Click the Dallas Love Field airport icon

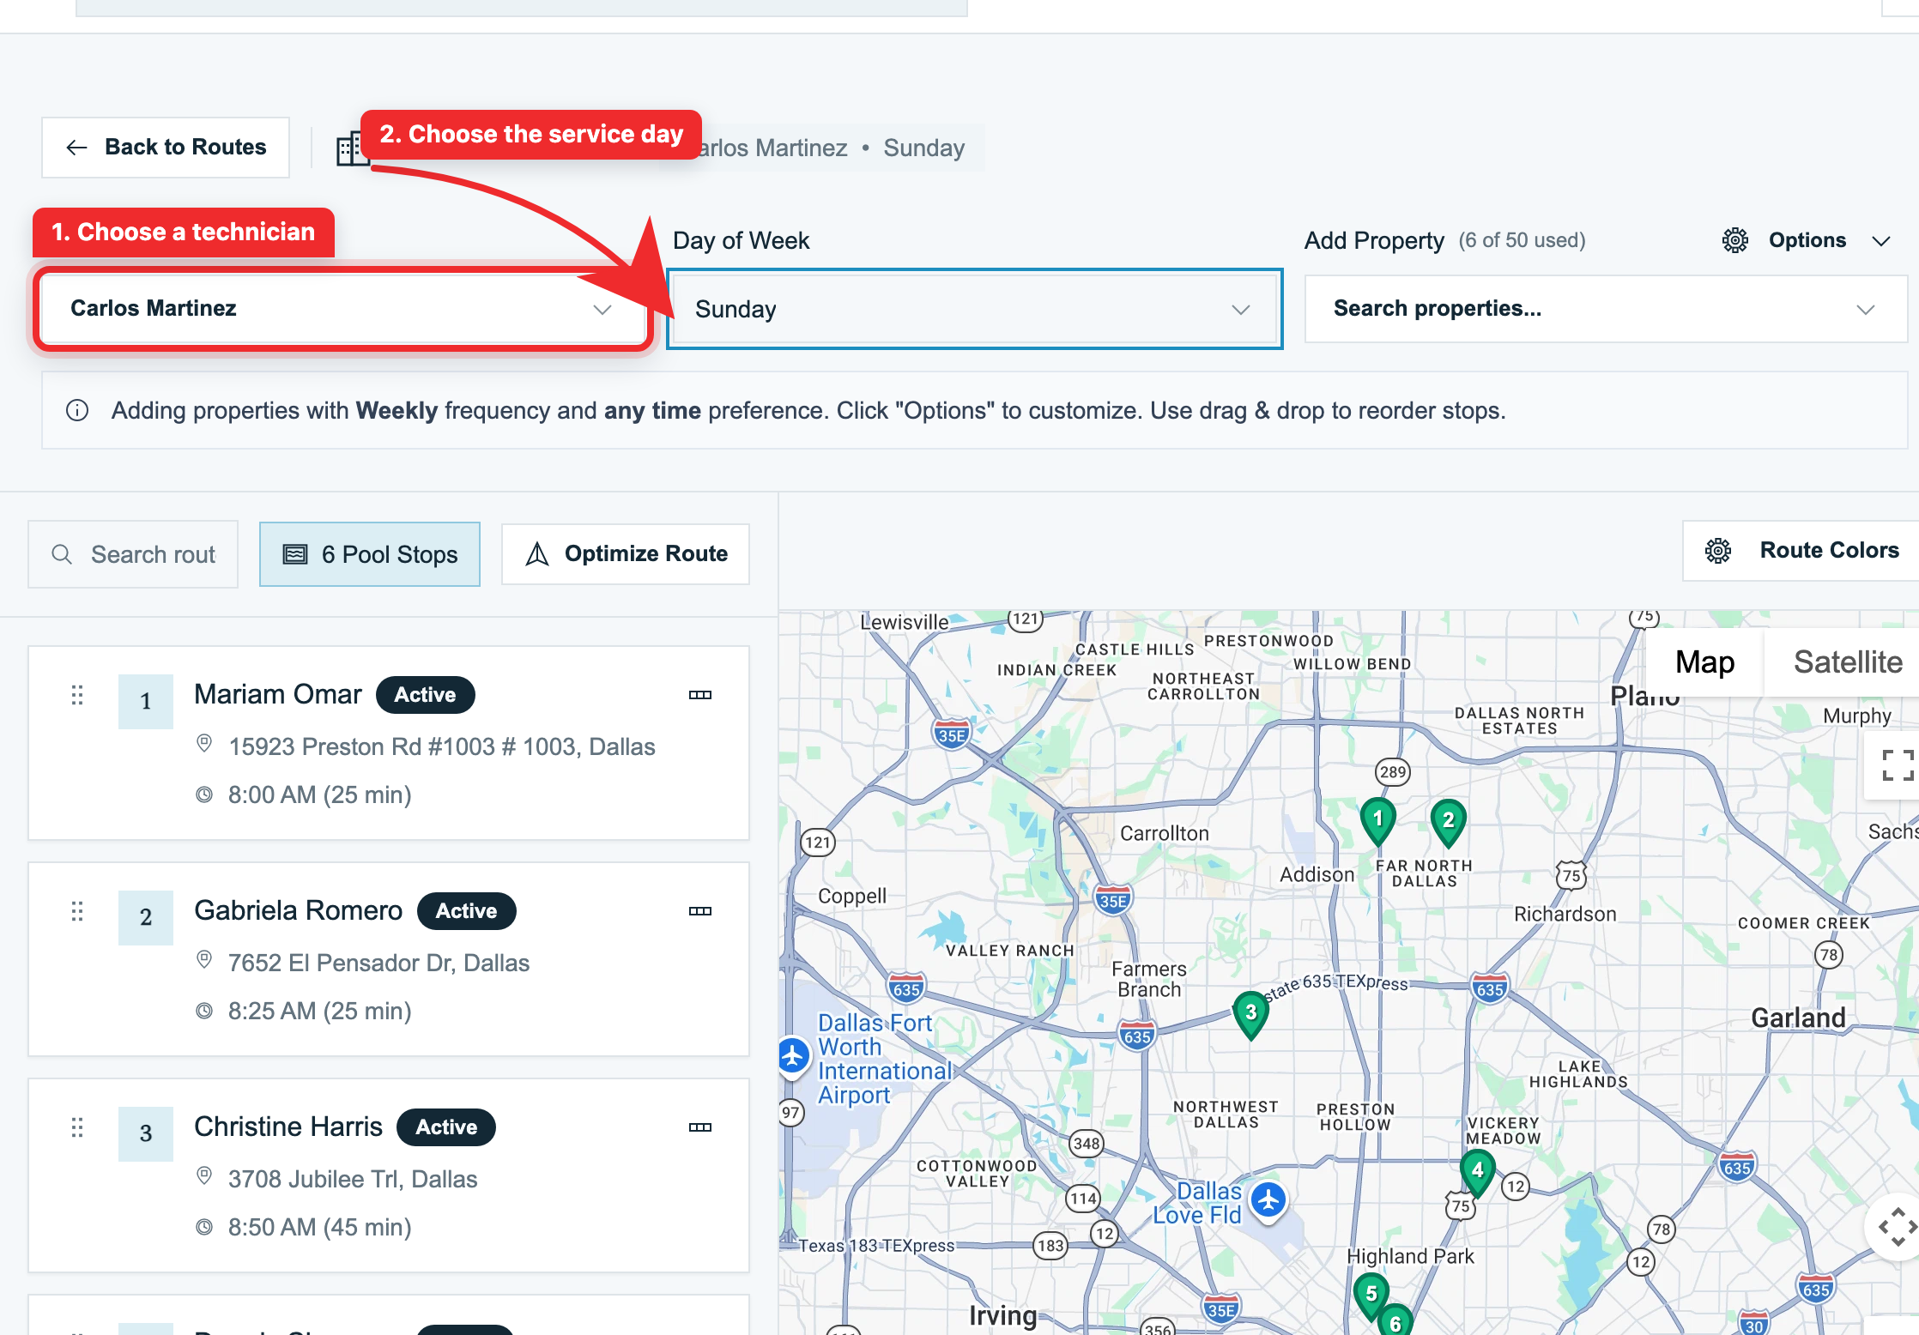(x=1268, y=1199)
